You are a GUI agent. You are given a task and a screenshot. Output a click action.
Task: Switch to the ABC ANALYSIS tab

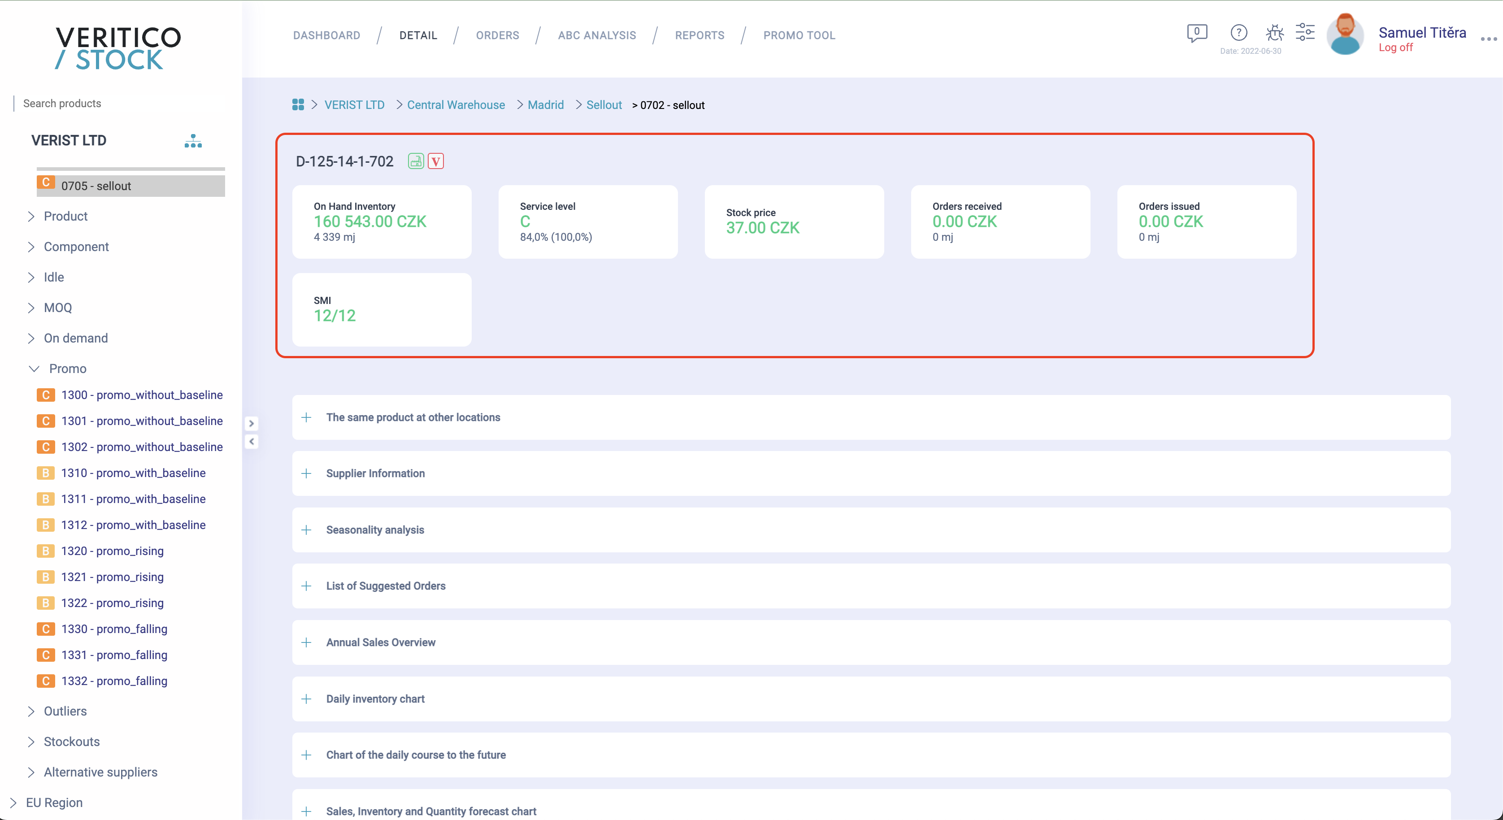(596, 35)
